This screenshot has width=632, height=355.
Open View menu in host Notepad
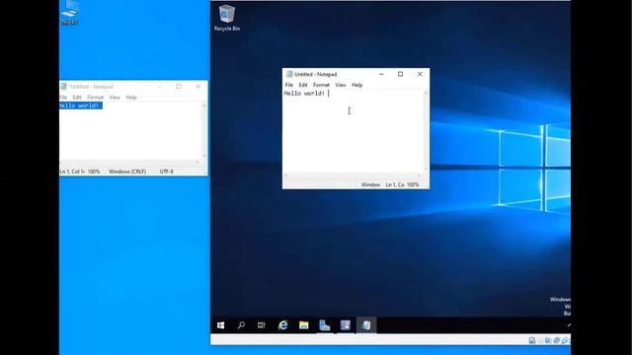pyautogui.click(x=115, y=98)
